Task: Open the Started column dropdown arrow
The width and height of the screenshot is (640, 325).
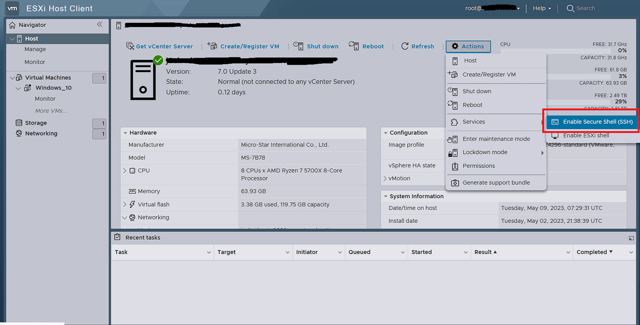Action: [x=465, y=253]
